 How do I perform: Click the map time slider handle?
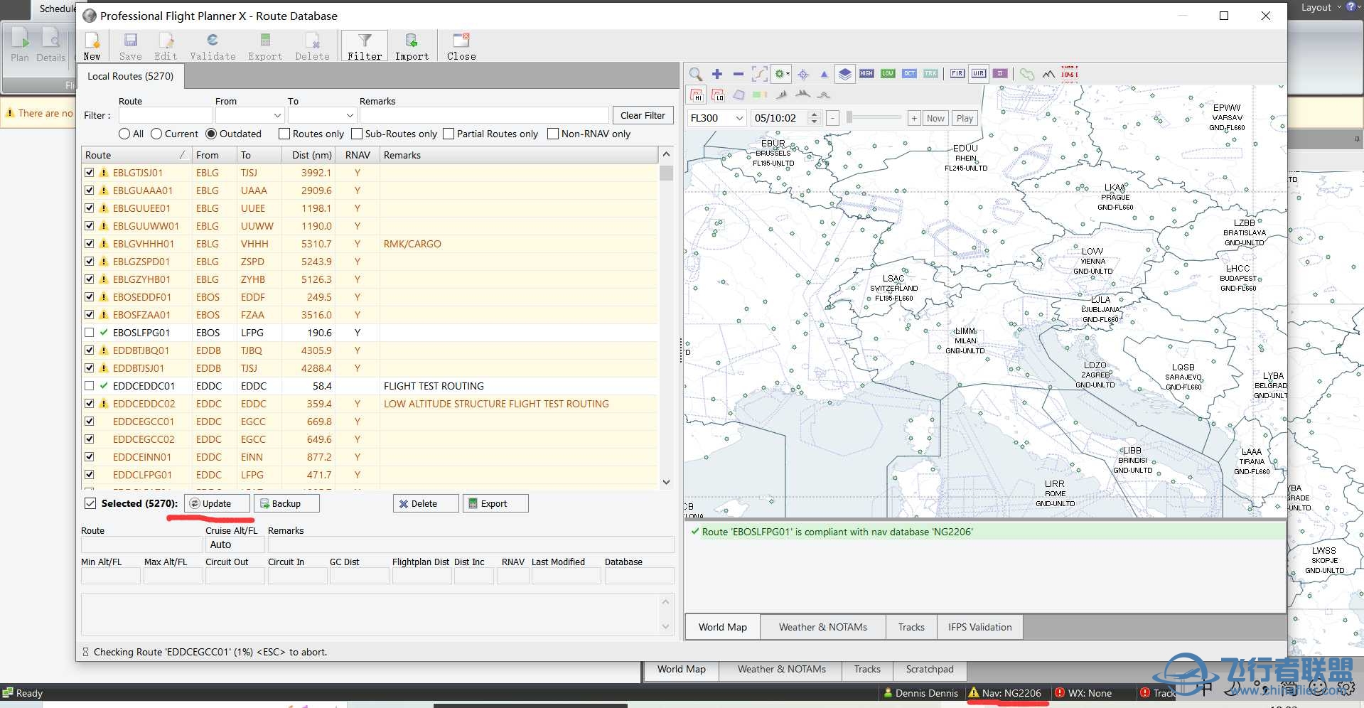[849, 117]
